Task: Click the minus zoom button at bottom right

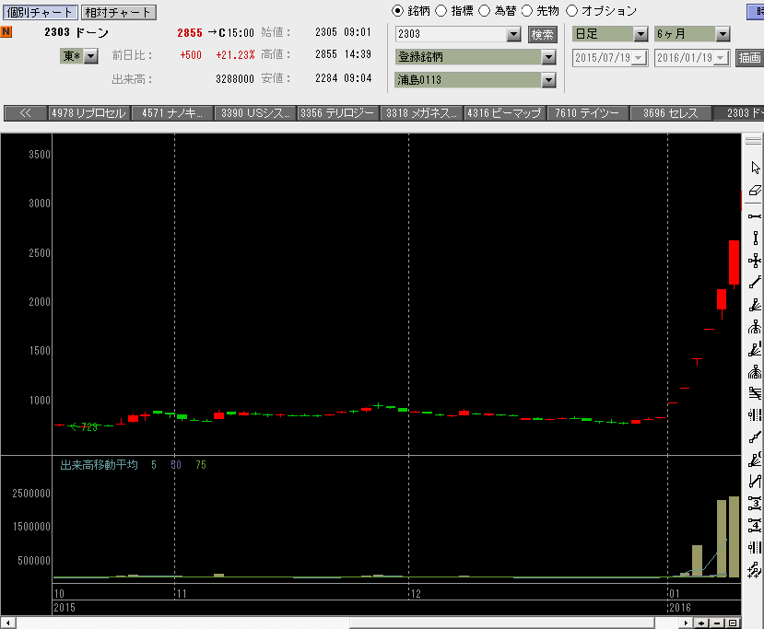Action: (717, 623)
